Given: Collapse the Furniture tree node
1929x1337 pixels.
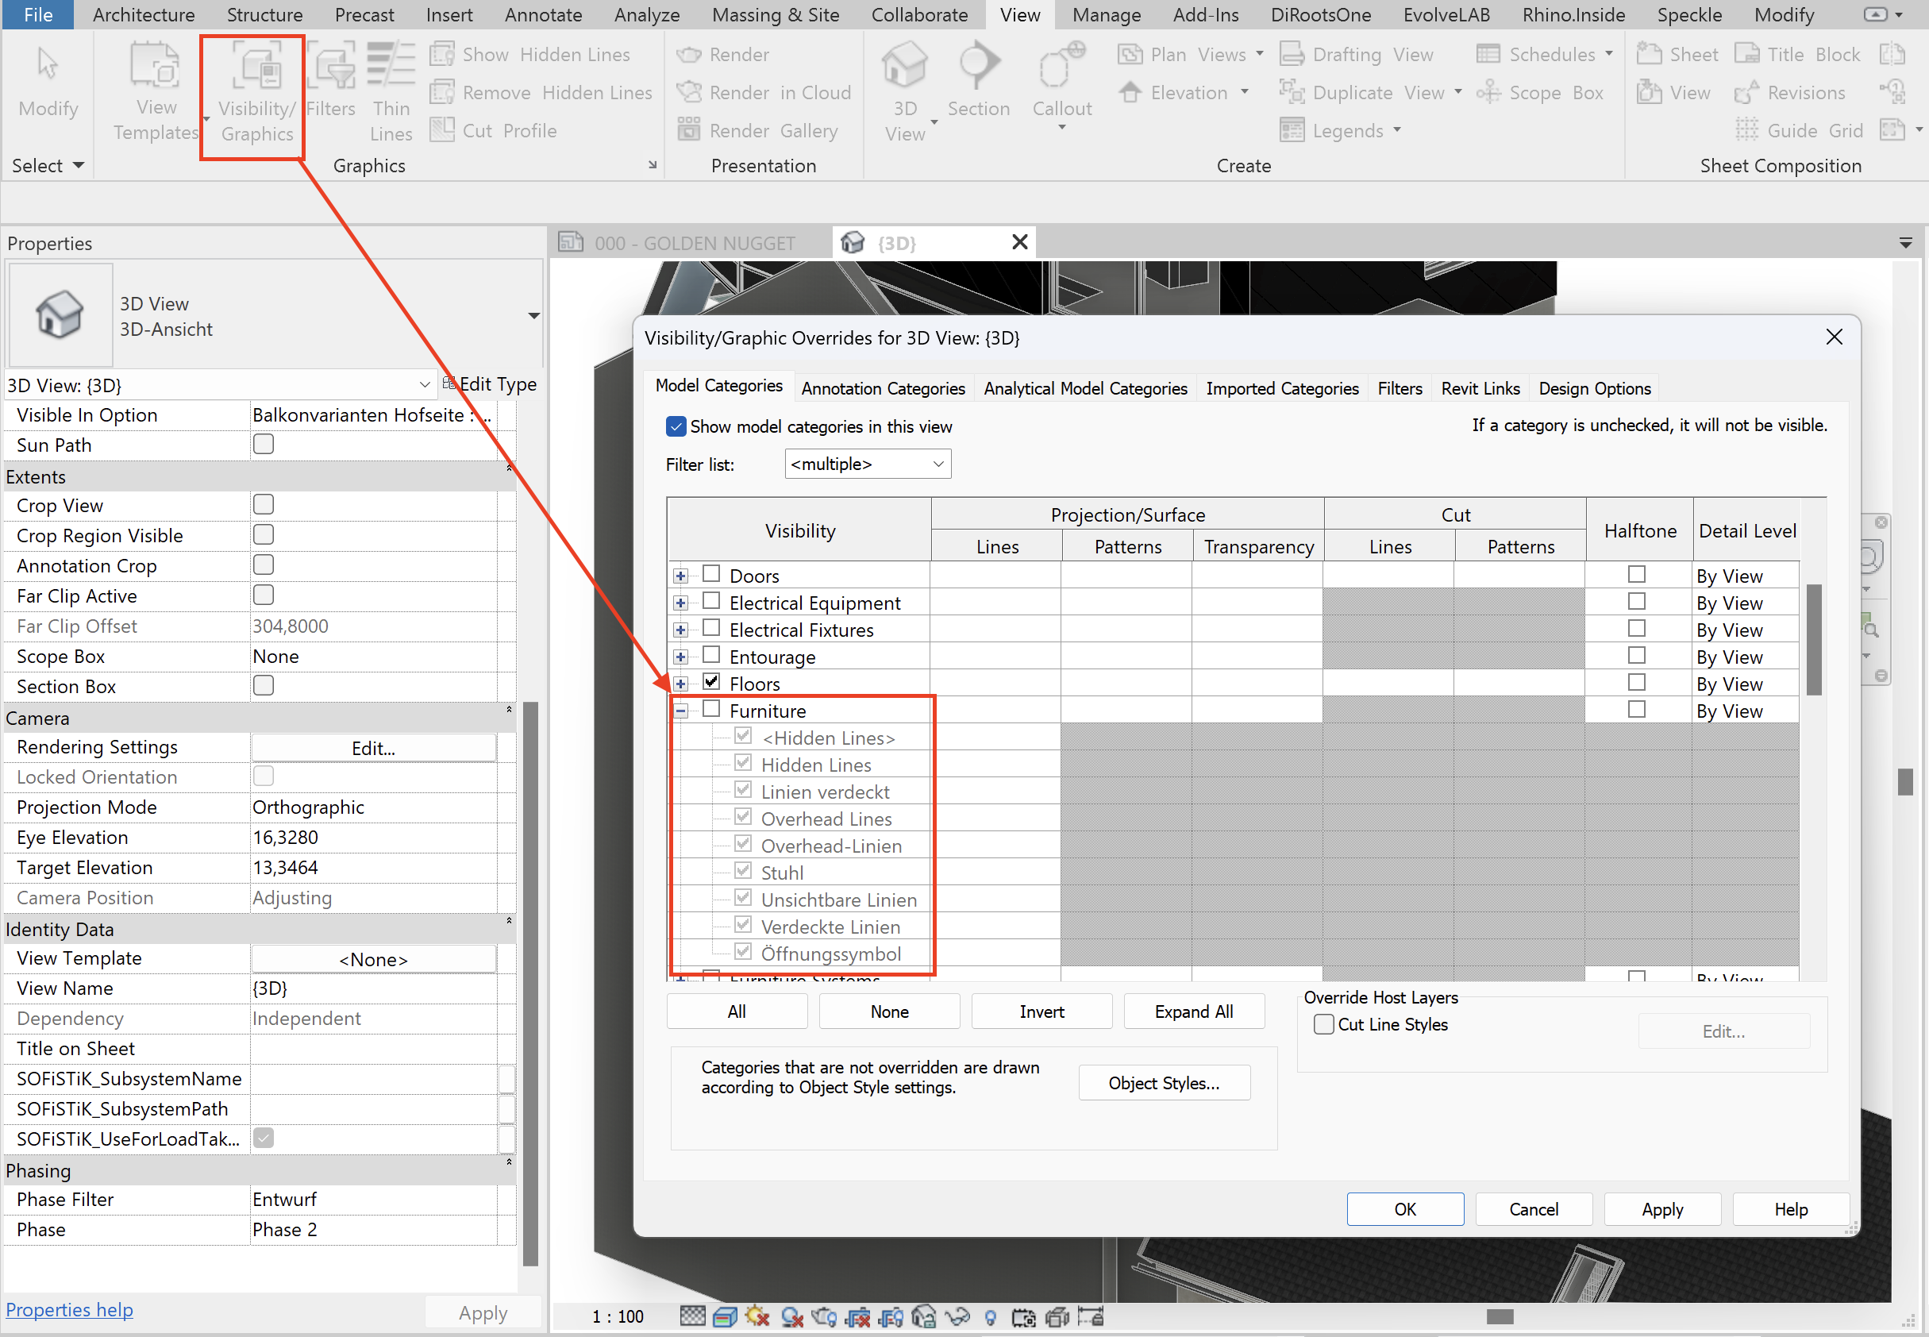Looking at the screenshot, I should click(x=681, y=711).
